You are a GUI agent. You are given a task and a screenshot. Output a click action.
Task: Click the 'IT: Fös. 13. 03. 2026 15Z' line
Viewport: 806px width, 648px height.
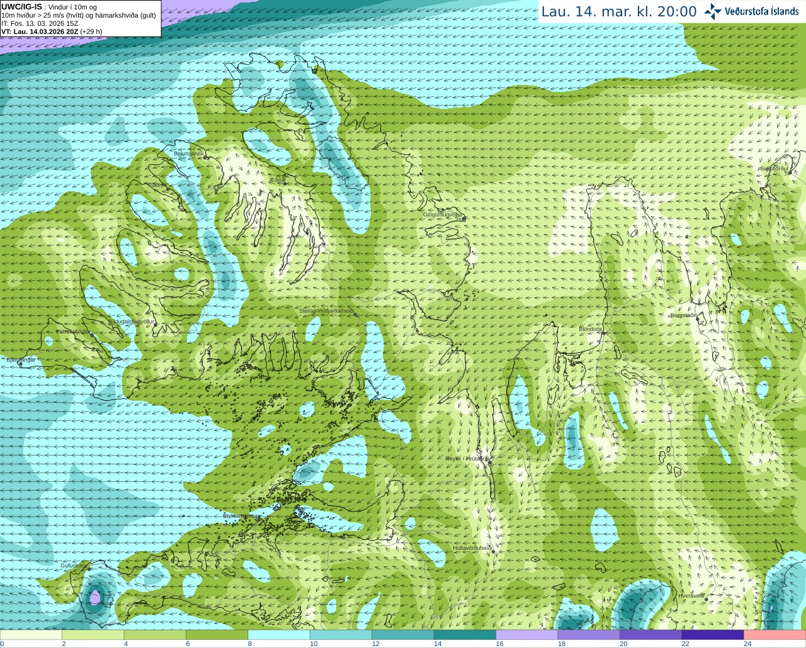(x=40, y=23)
